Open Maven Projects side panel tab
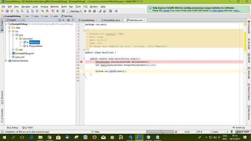 tap(249, 92)
